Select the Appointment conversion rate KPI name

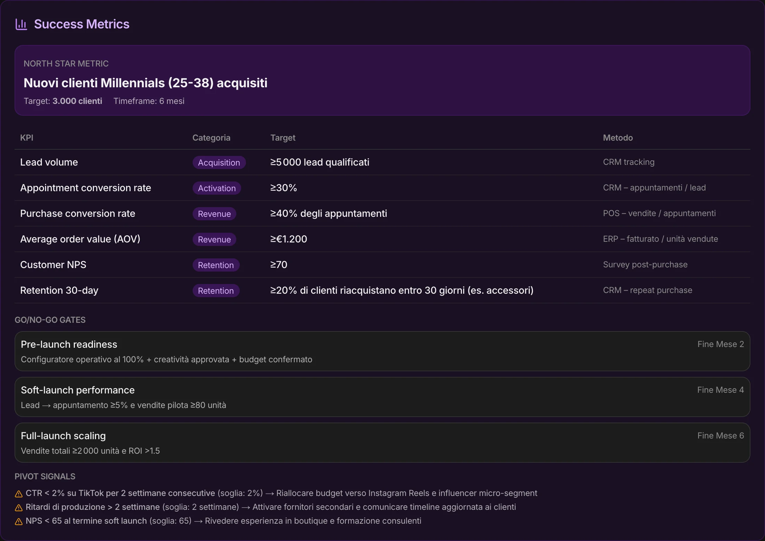(x=86, y=188)
